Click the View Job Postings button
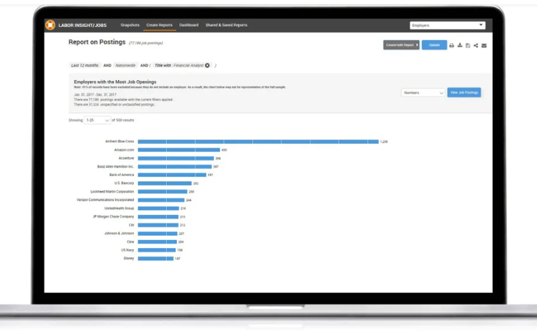Image resolution: width=537 pixels, height=331 pixels. pos(464,93)
